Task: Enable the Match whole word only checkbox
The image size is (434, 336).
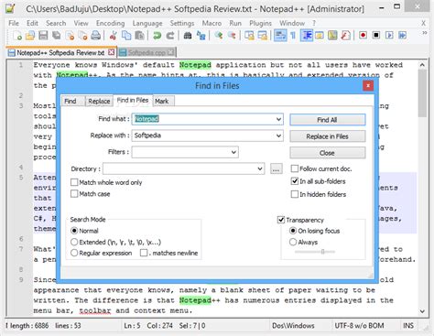Action: tap(74, 182)
